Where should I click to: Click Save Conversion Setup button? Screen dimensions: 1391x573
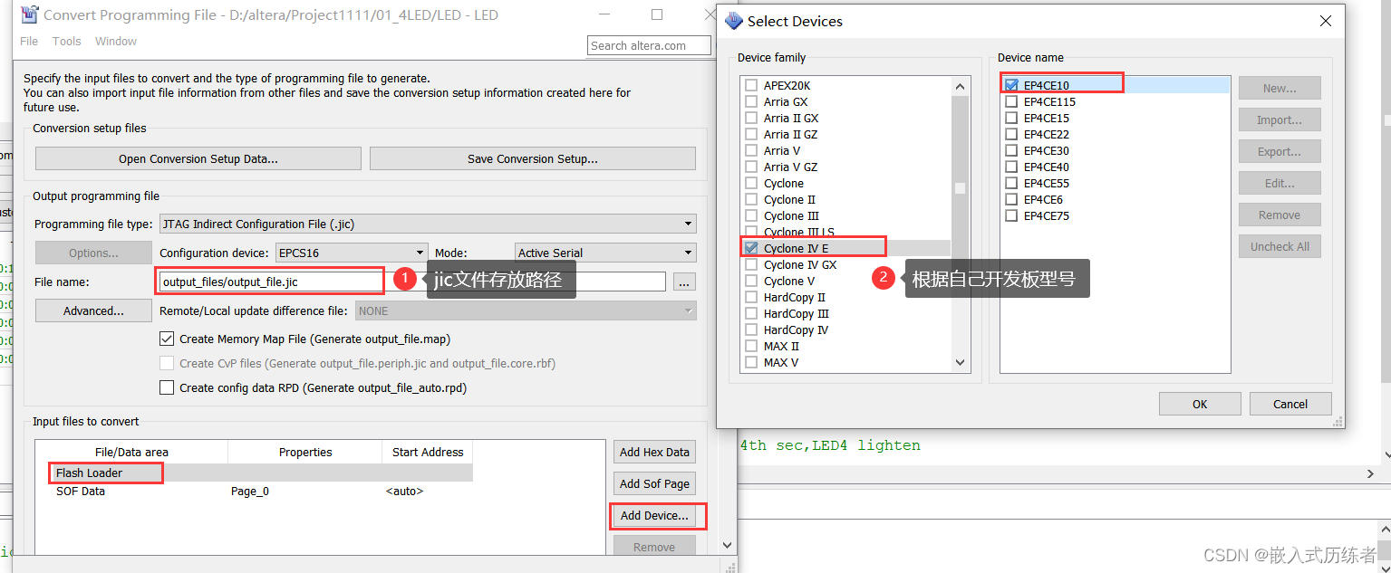pos(533,158)
